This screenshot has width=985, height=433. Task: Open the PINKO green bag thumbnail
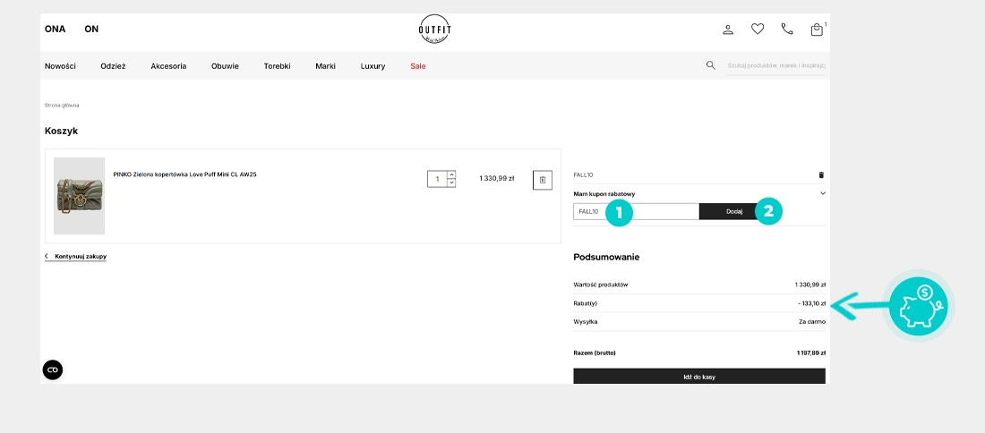click(79, 196)
